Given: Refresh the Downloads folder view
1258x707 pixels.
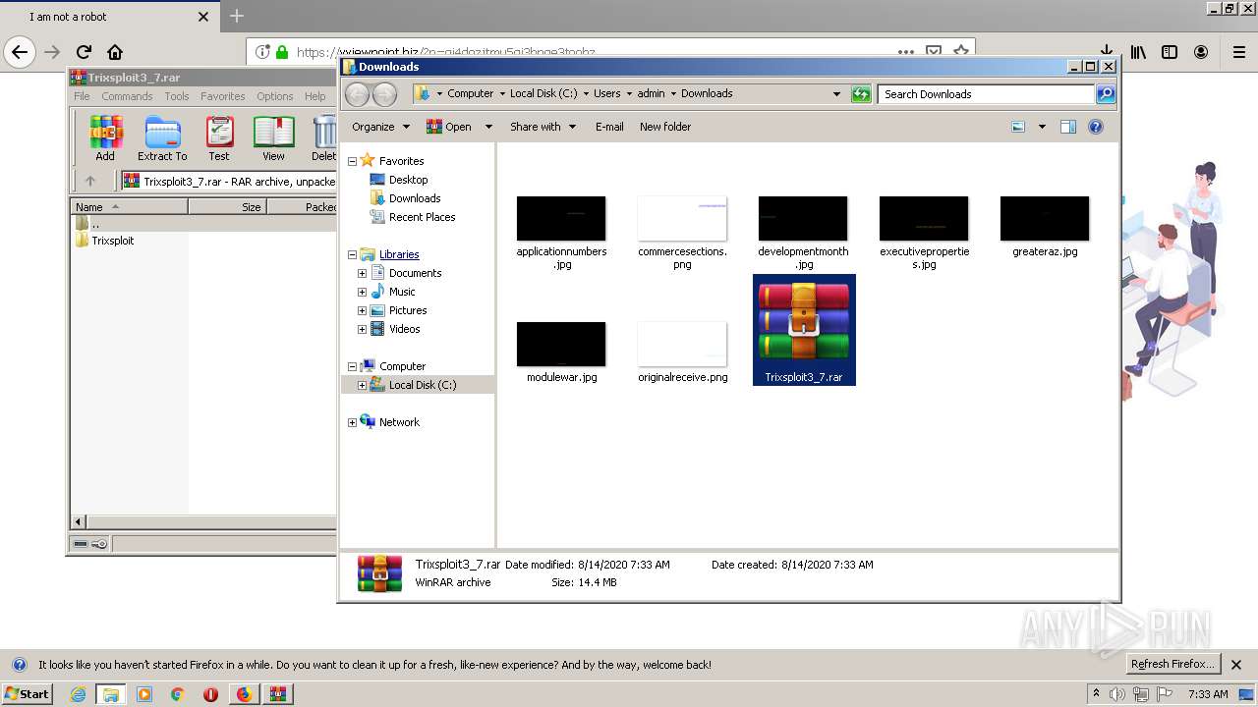Looking at the screenshot, I should point(861,94).
